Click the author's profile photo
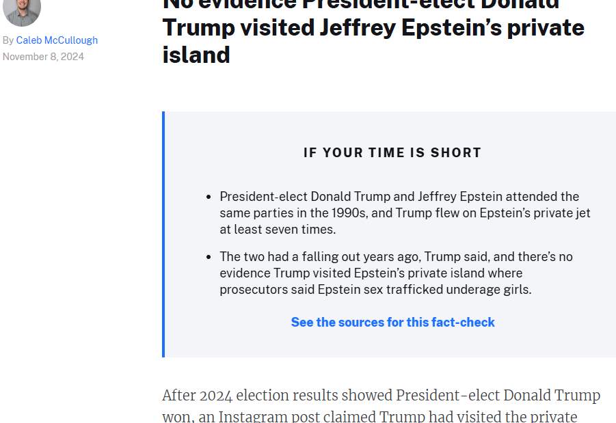616x423 pixels. click(22, 12)
